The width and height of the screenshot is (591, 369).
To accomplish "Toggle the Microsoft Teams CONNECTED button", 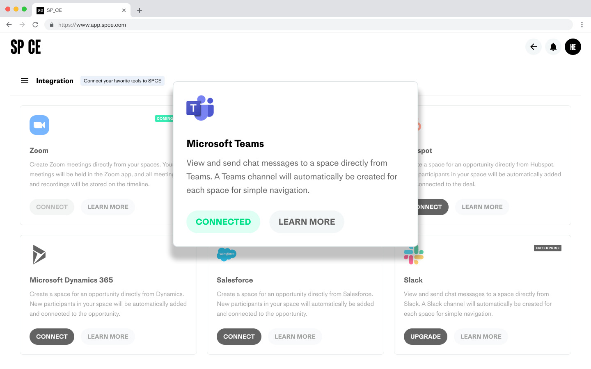I will click(223, 222).
